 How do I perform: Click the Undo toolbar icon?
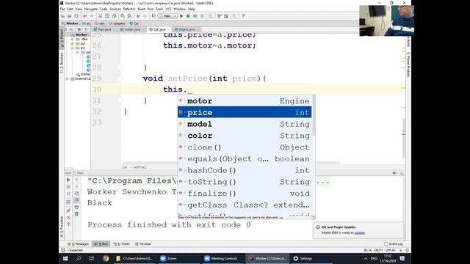tap(85, 16)
